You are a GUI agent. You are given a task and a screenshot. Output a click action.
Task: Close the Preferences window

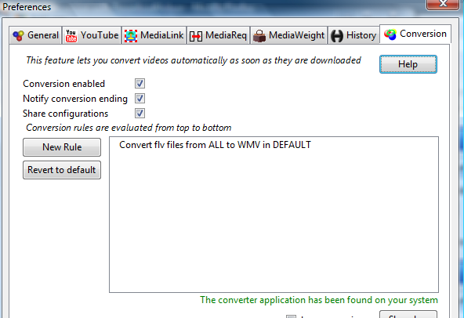point(443,4)
